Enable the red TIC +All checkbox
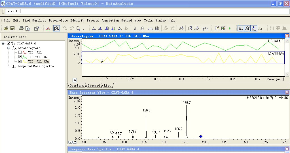Screen dimensions: 290x153 pyautogui.click(x=20, y=52)
